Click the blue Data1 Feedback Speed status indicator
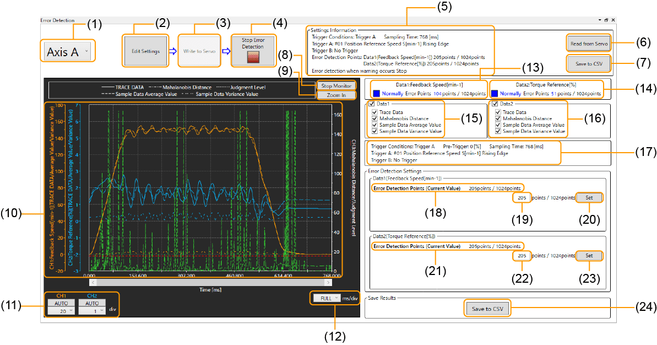 (376, 94)
